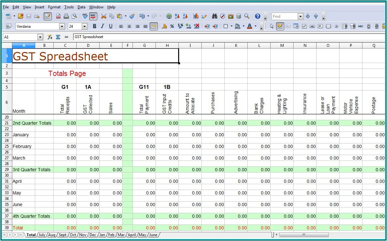Click the Sort Ascending icon
Image resolution: width=387 pixels, height=241 pixels.
coord(177,16)
